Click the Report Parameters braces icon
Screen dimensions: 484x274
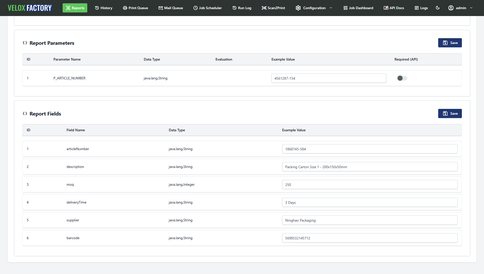coord(25,43)
